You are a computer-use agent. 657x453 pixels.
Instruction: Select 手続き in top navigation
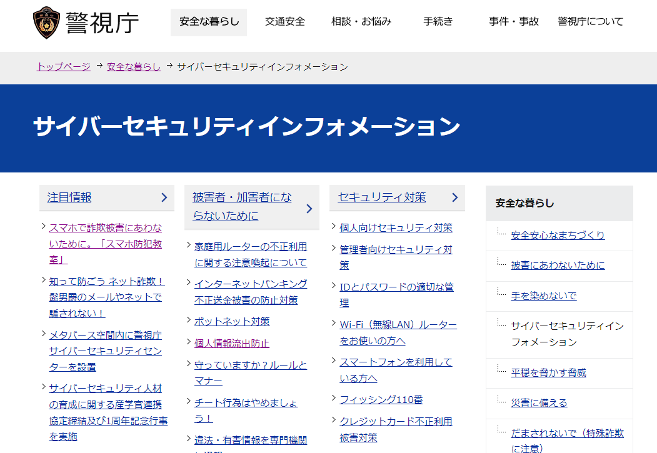(x=438, y=22)
